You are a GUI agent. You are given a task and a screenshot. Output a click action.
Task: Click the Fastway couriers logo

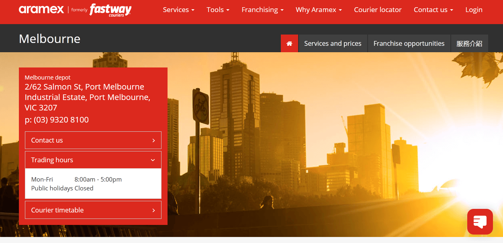110,10
